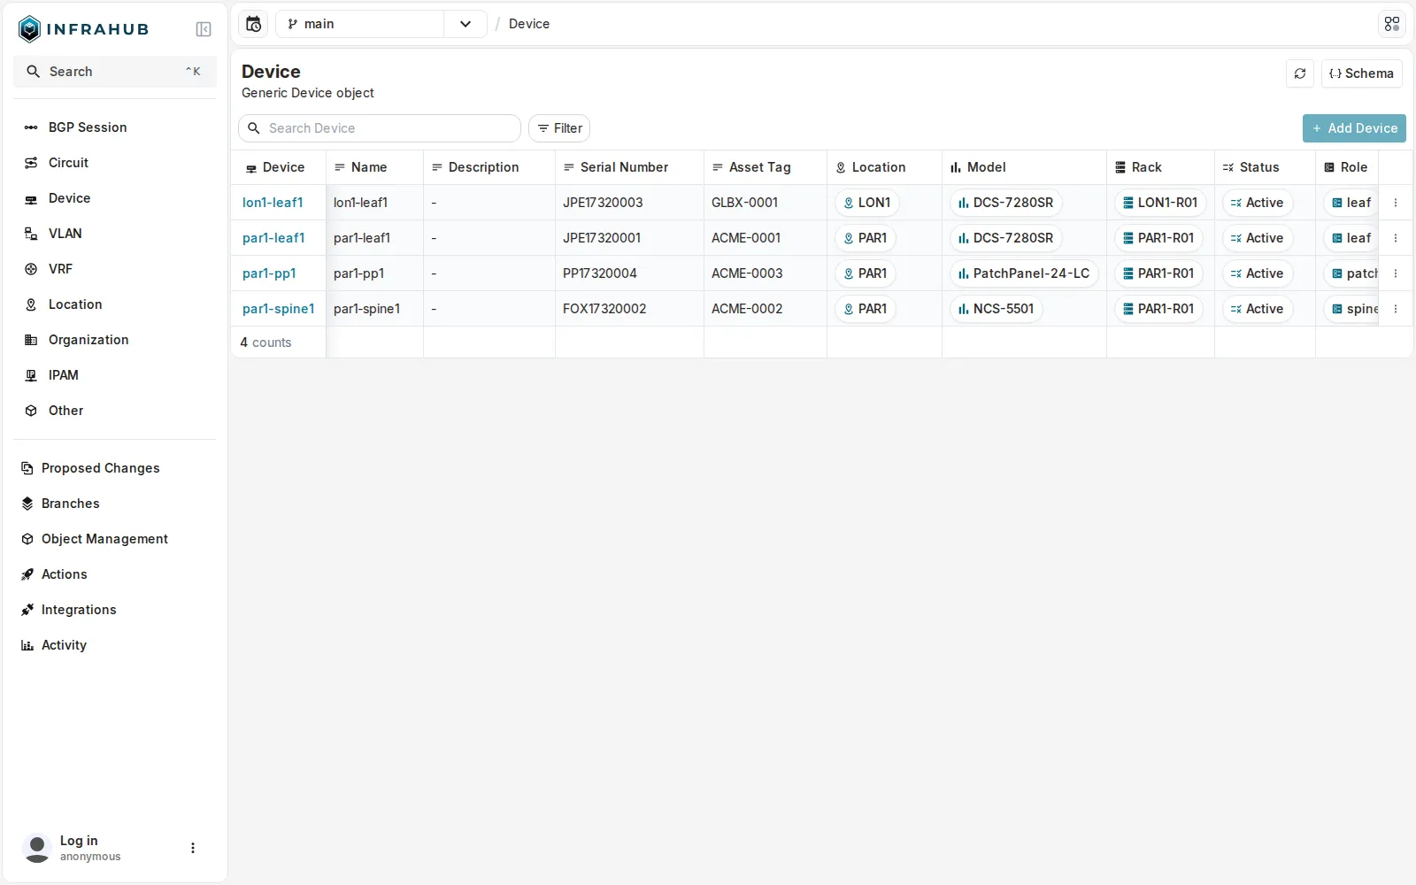Open the top-right apps grid icon
The height and width of the screenshot is (885, 1416).
pos(1392,24)
